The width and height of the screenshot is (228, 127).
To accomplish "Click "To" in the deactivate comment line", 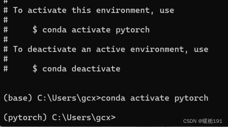I will click(18, 49).
